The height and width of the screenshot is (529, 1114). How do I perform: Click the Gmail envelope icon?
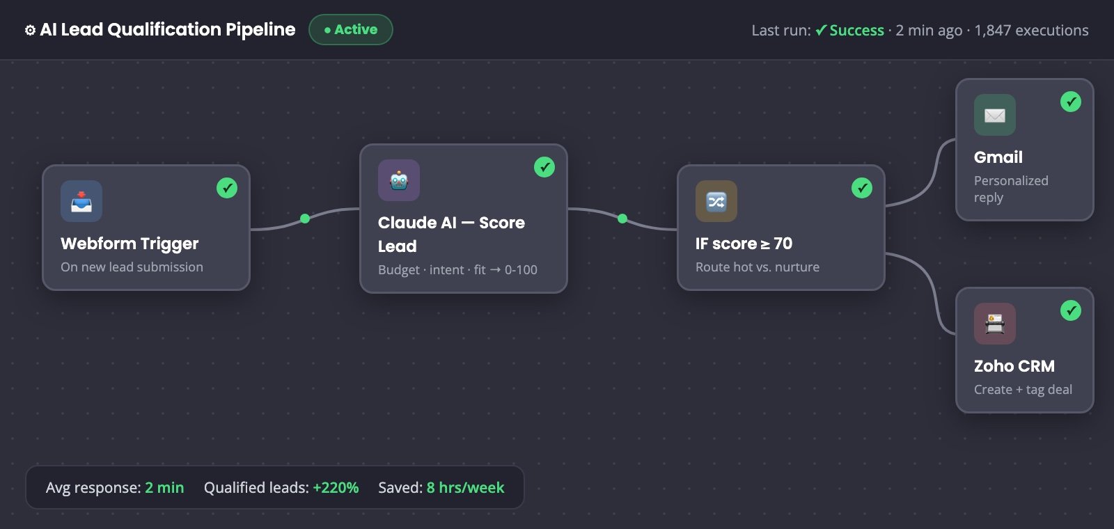click(995, 115)
